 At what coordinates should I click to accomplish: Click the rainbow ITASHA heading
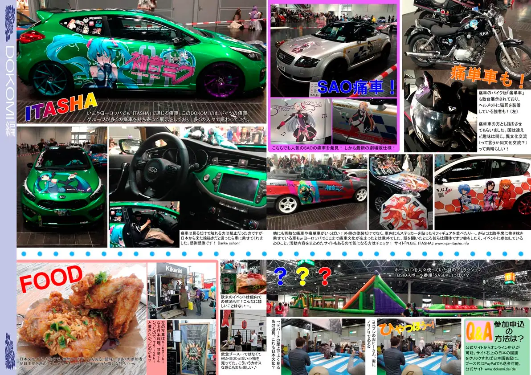point(61,106)
